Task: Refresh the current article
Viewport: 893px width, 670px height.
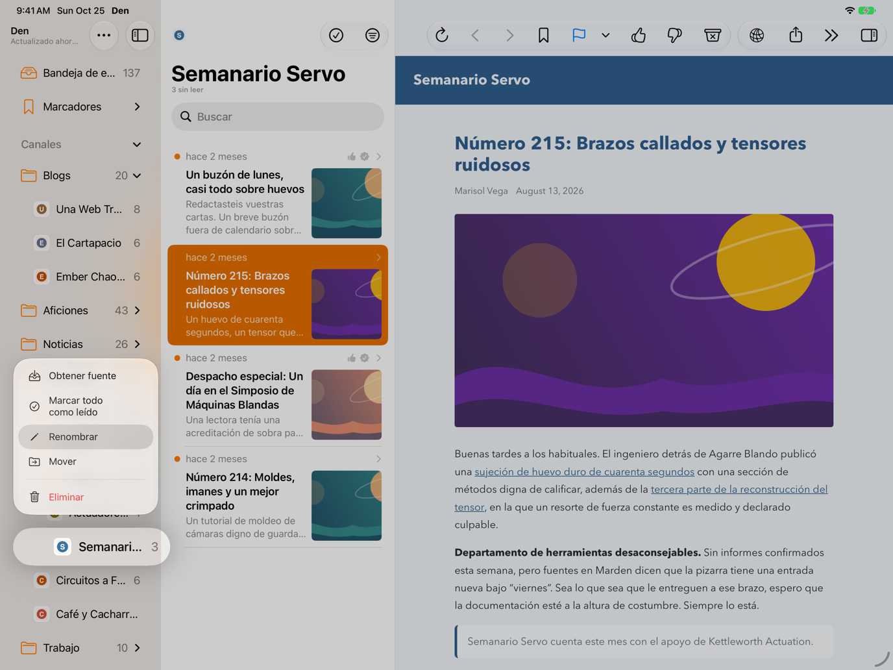Action: tap(442, 36)
